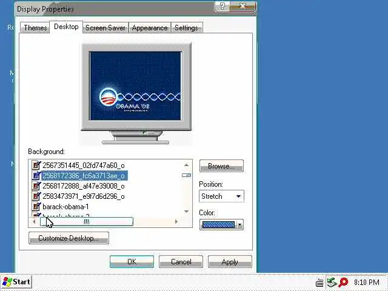Click the safely remove hardware tray icon

tap(332, 283)
